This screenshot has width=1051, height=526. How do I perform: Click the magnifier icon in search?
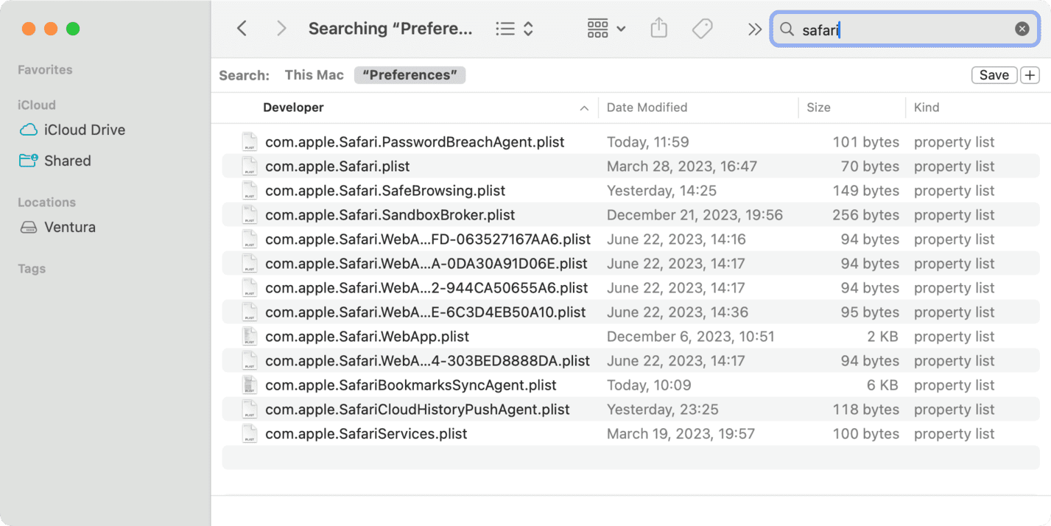787,29
